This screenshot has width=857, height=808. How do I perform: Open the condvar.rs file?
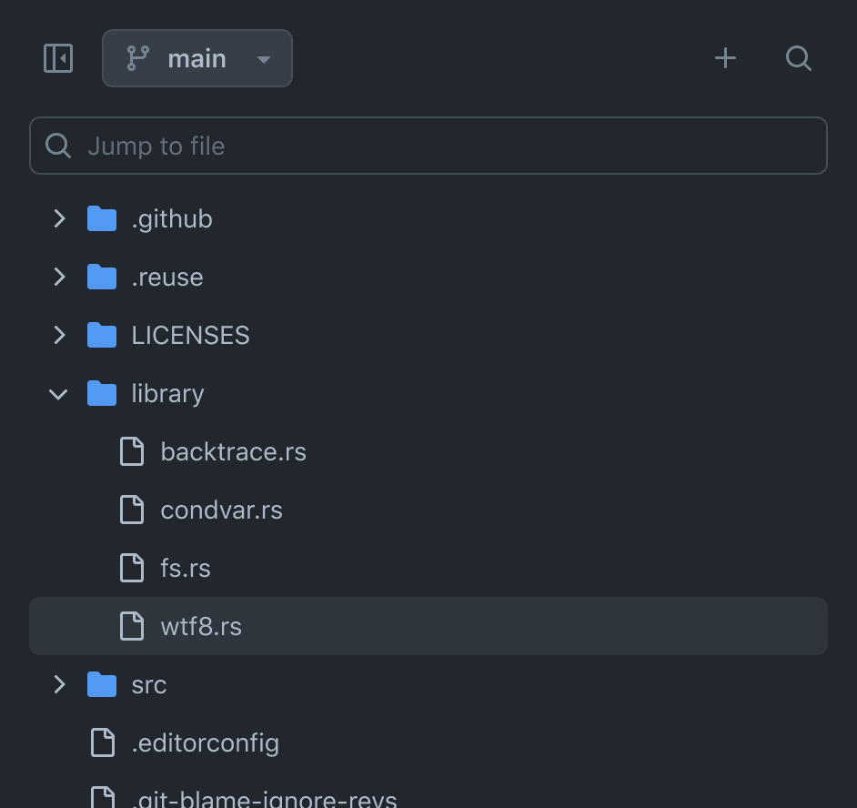pos(221,510)
